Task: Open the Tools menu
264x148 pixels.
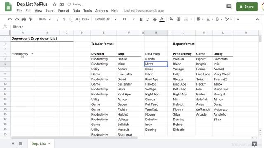Action: 87,11
